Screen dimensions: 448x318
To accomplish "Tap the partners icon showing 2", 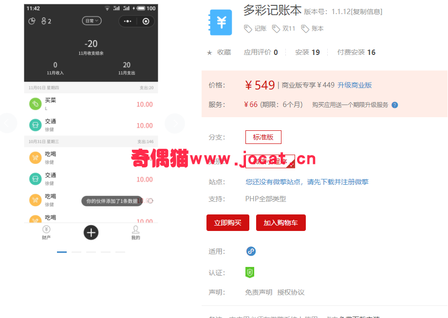I will tap(46, 21).
